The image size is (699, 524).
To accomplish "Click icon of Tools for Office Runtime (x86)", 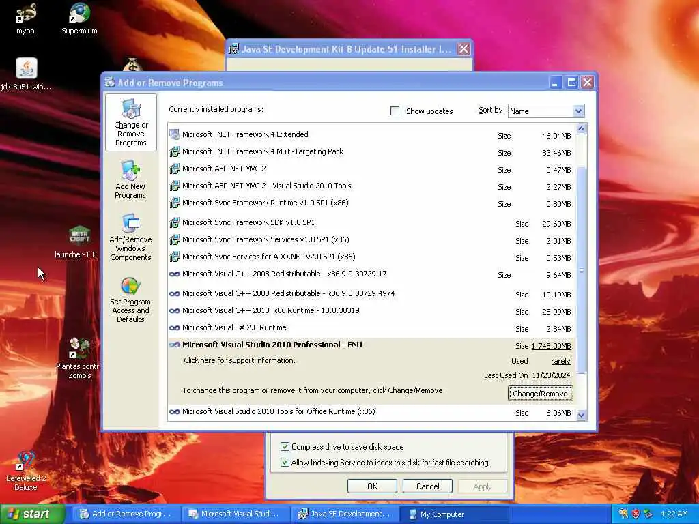I will point(174,411).
